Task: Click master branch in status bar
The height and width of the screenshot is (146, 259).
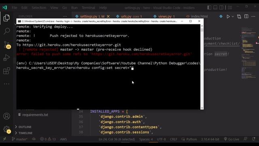Action: click(19, 139)
